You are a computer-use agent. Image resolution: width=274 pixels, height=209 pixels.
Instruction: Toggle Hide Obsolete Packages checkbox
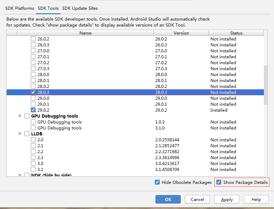point(158,182)
